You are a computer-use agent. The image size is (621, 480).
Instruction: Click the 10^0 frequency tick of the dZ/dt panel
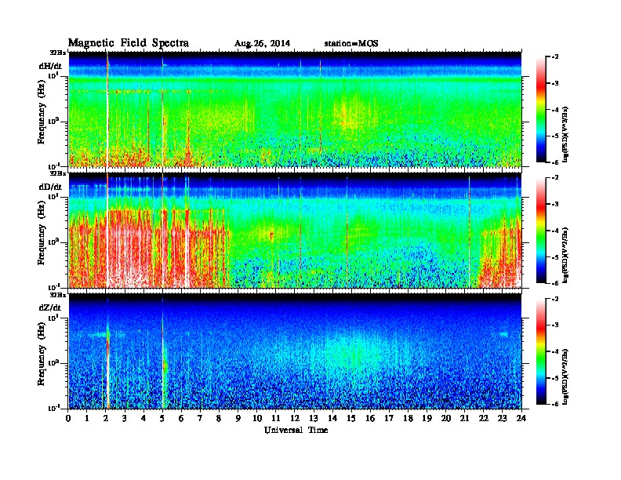click(53, 363)
